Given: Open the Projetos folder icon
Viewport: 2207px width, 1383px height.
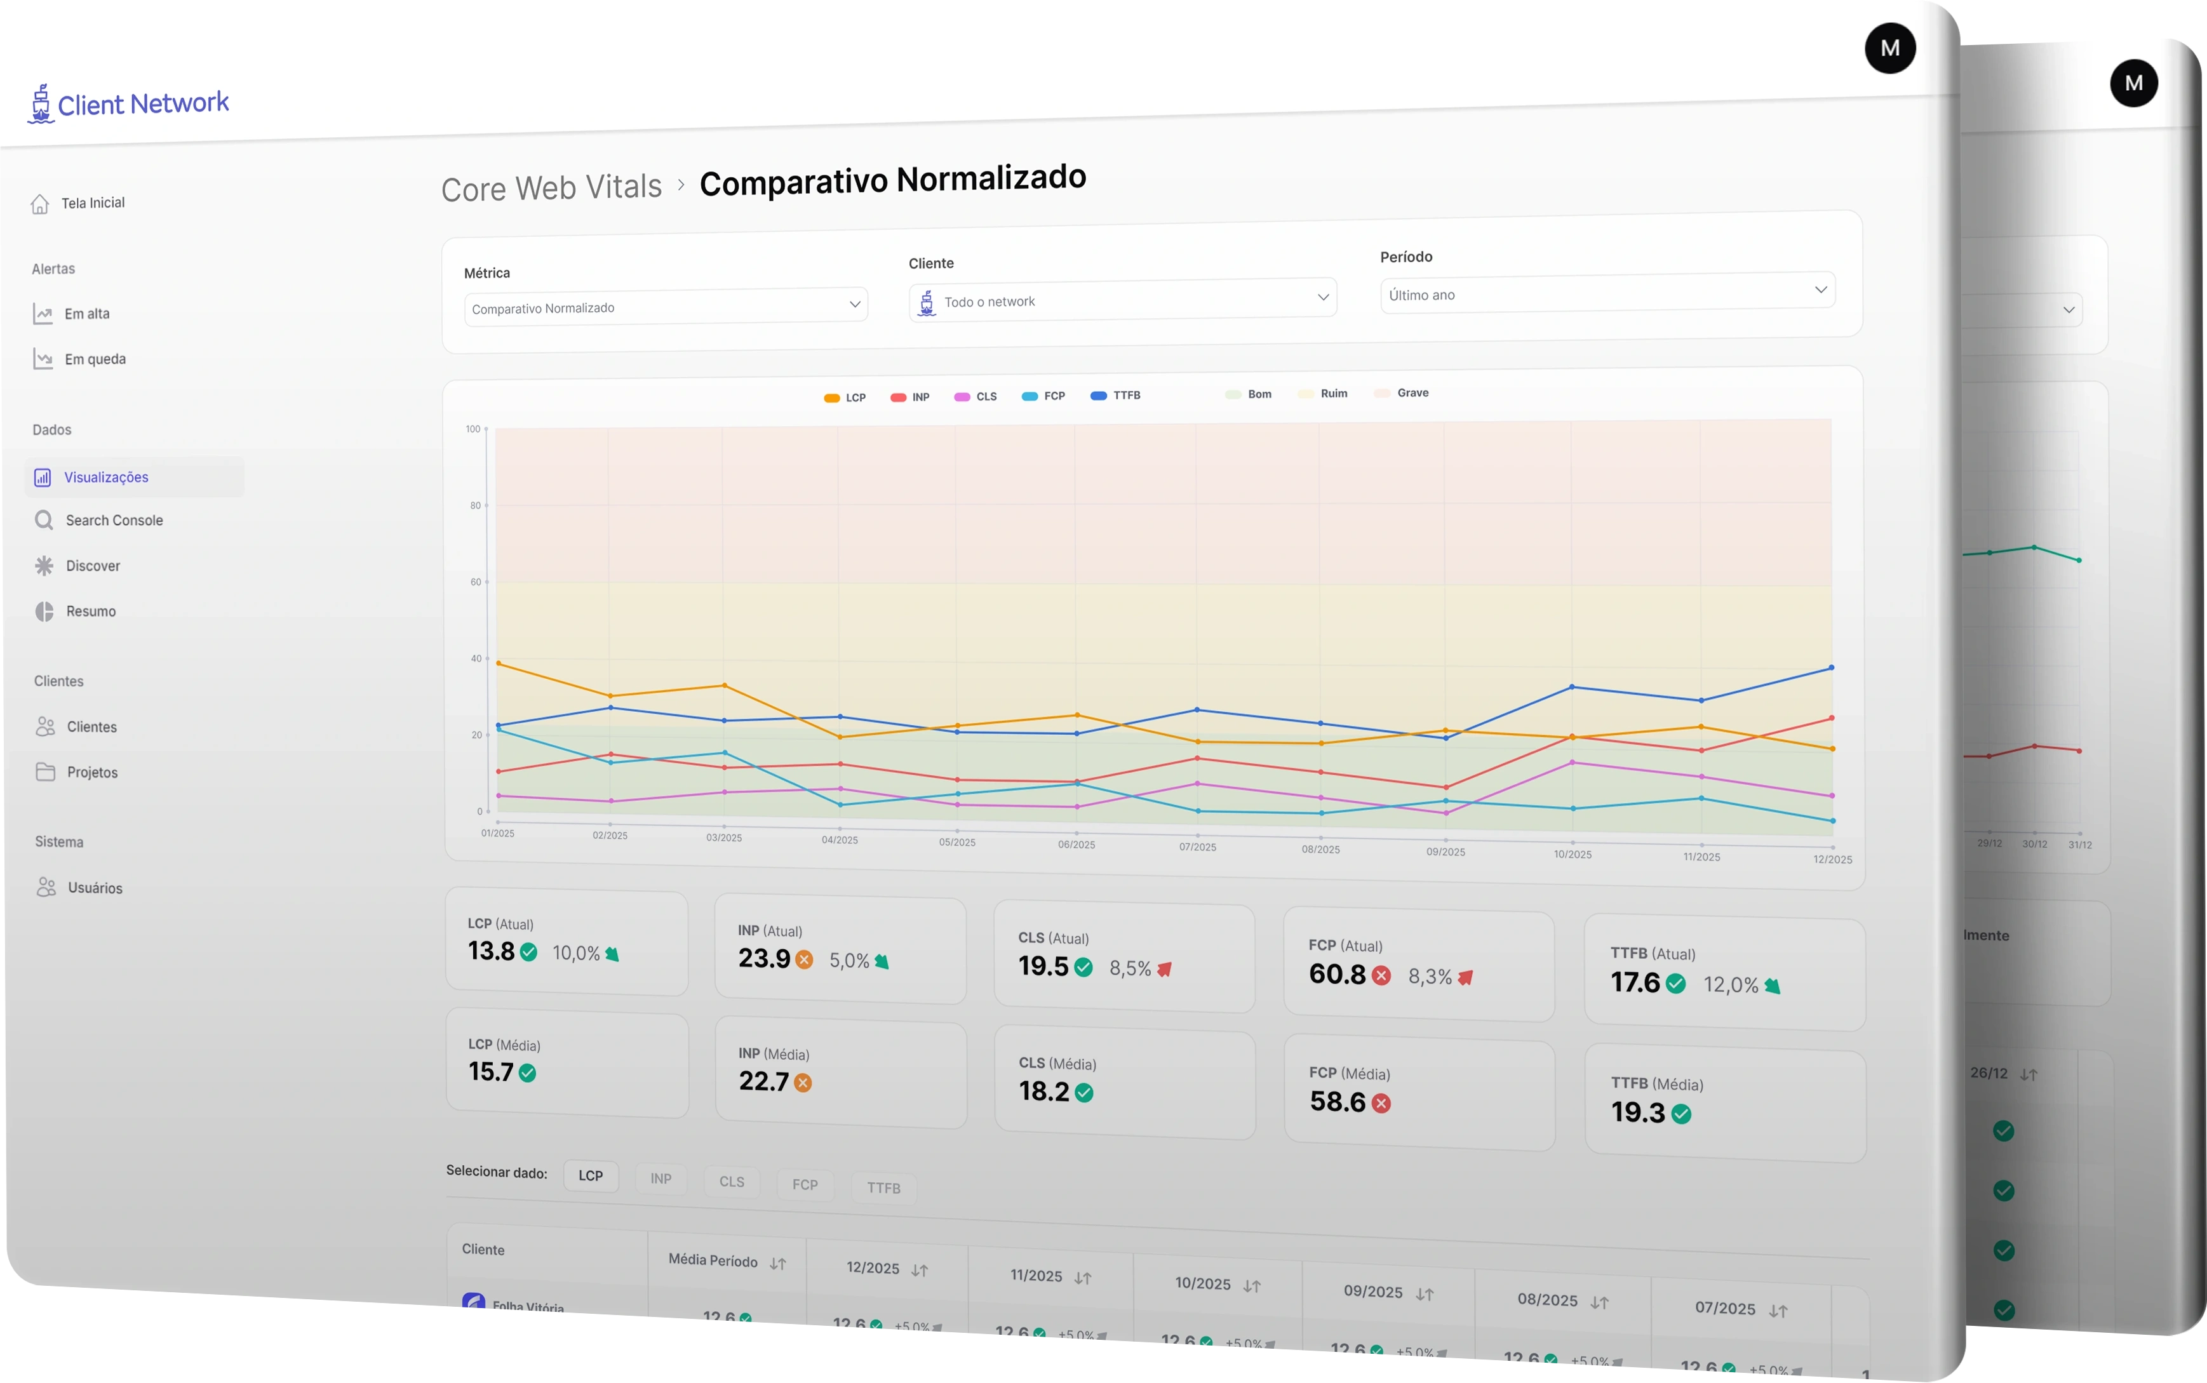Looking at the screenshot, I should 46,772.
